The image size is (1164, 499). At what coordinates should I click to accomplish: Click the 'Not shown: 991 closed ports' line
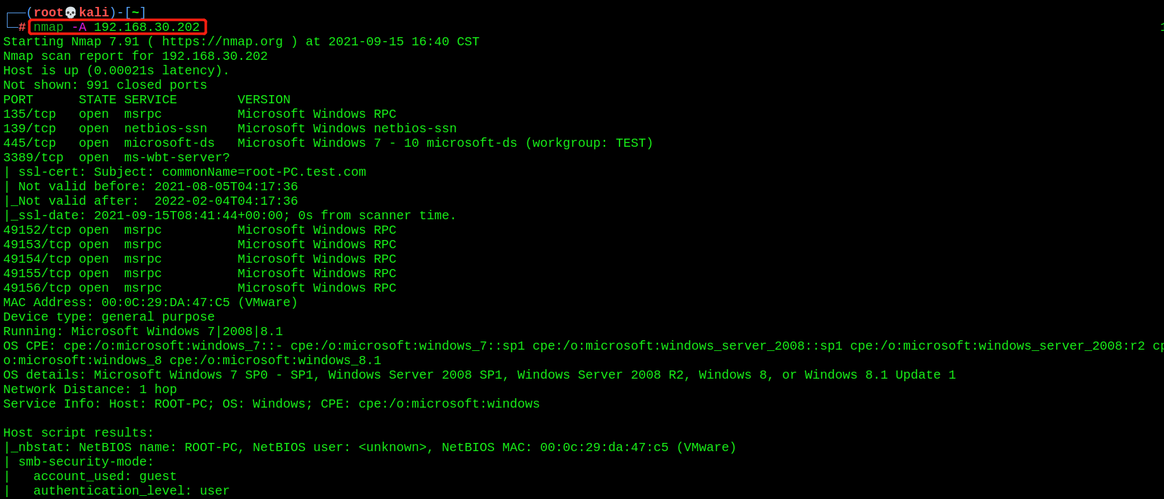tap(105, 85)
